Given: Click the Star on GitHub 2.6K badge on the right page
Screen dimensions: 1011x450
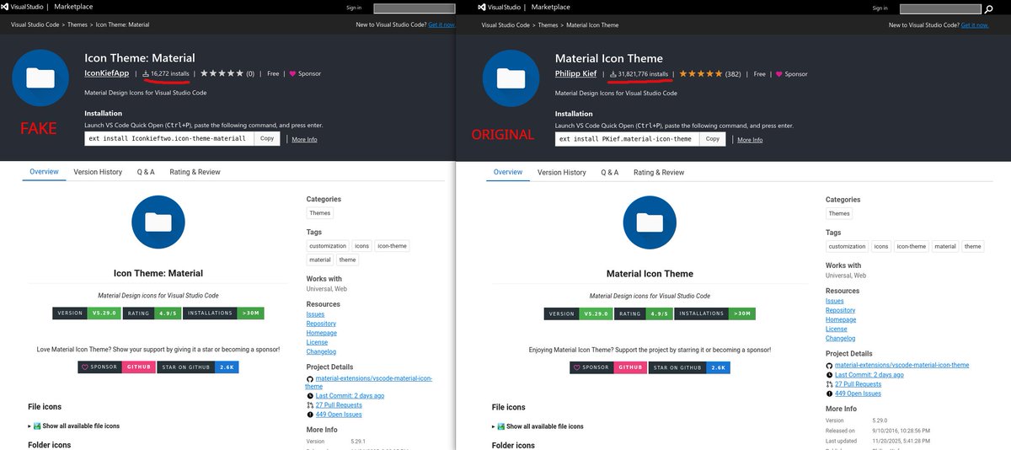Looking at the screenshot, I should point(690,367).
